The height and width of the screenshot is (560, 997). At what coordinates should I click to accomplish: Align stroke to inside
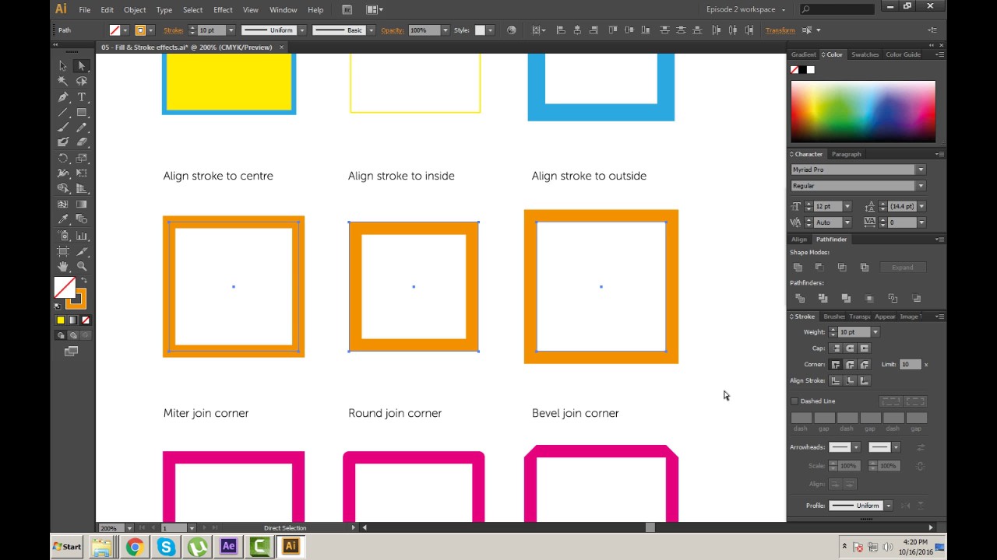tap(850, 380)
